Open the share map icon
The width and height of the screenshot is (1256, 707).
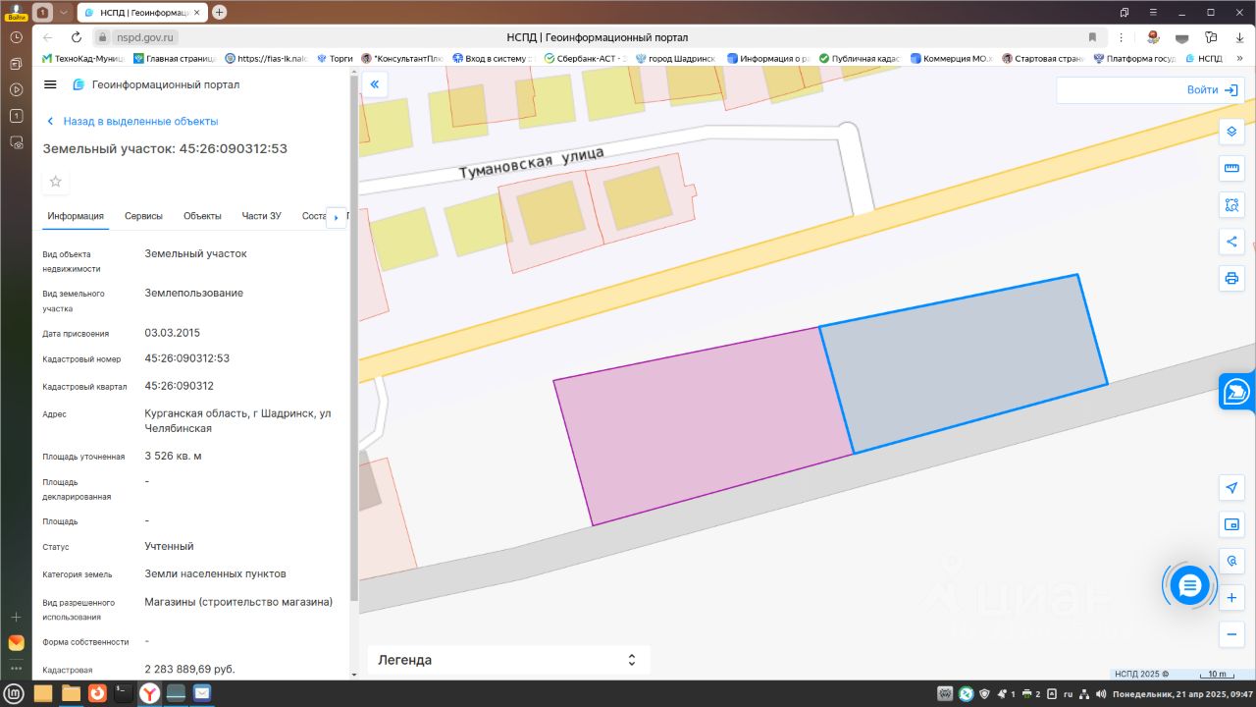click(x=1231, y=242)
